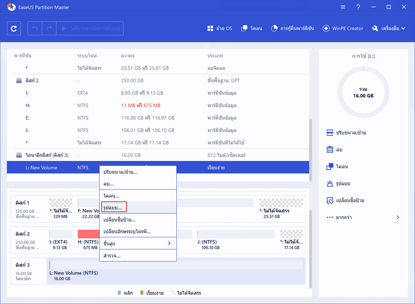The image size is (415, 304).
Task: Click the เรียบง่าย legend color swatch
Action: tap(142, 293)
